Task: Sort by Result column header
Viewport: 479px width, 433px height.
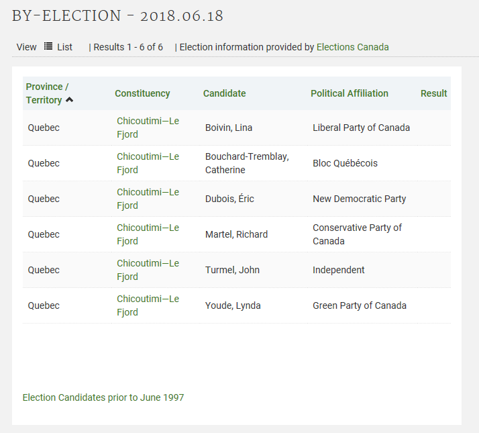Action: pos(433,93)
